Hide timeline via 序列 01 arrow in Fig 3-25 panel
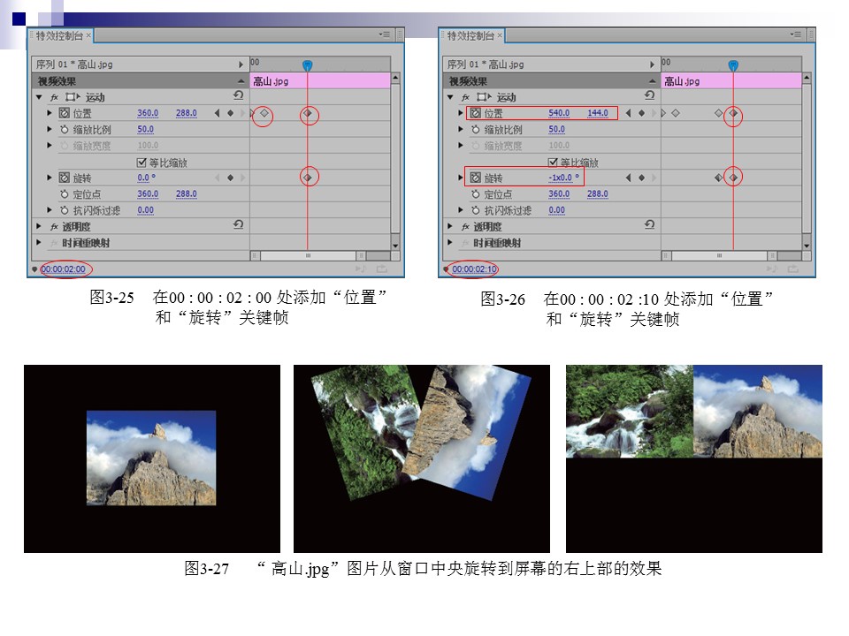The width and height of the screenshot is (849, 636). [241, 64]
